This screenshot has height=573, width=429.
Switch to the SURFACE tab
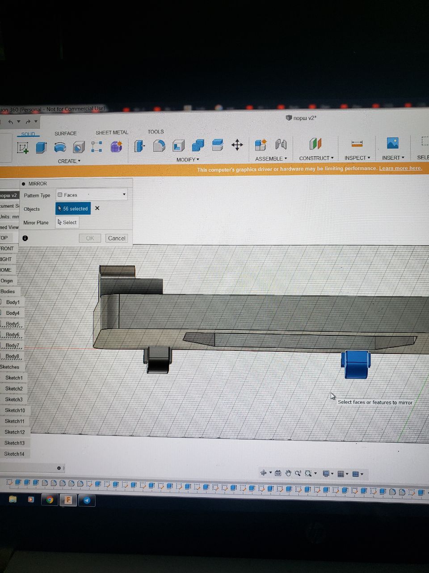coord(66,133)
